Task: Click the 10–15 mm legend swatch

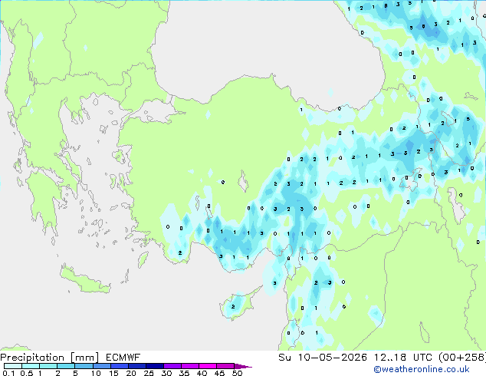Action: (101, 366)
